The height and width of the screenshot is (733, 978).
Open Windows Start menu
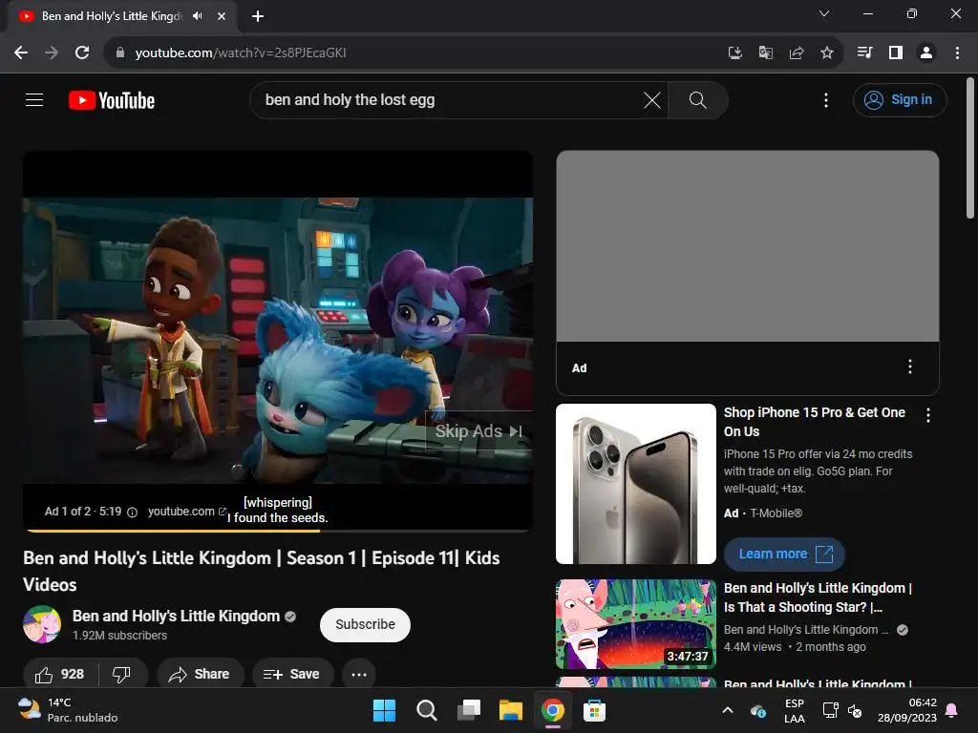coord(384,710)
